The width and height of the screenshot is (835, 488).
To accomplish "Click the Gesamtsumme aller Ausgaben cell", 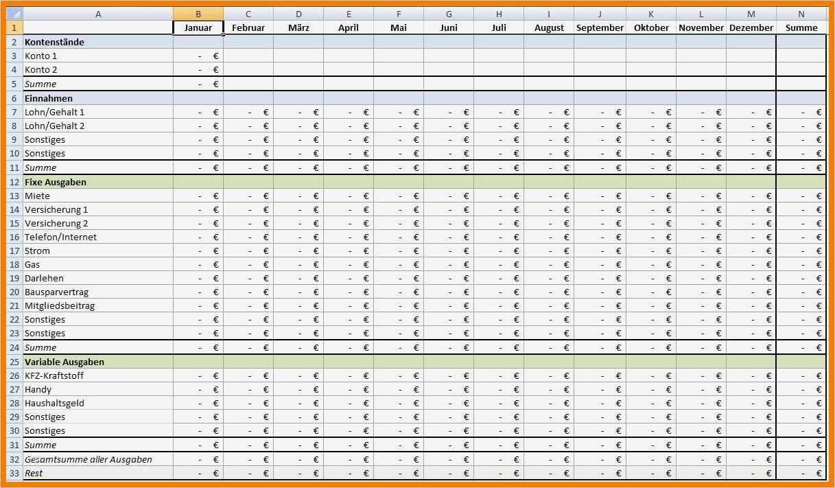I will [98, 458].
